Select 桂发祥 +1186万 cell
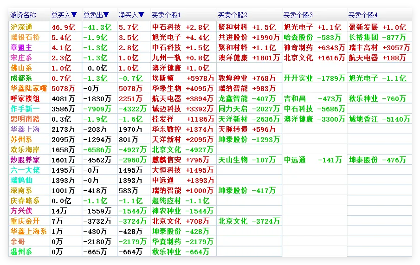This screenshot has height=265, width=420. (x=183, y=119)
